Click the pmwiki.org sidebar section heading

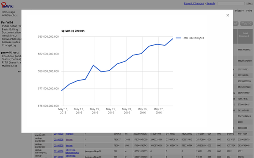pos(10,53)
